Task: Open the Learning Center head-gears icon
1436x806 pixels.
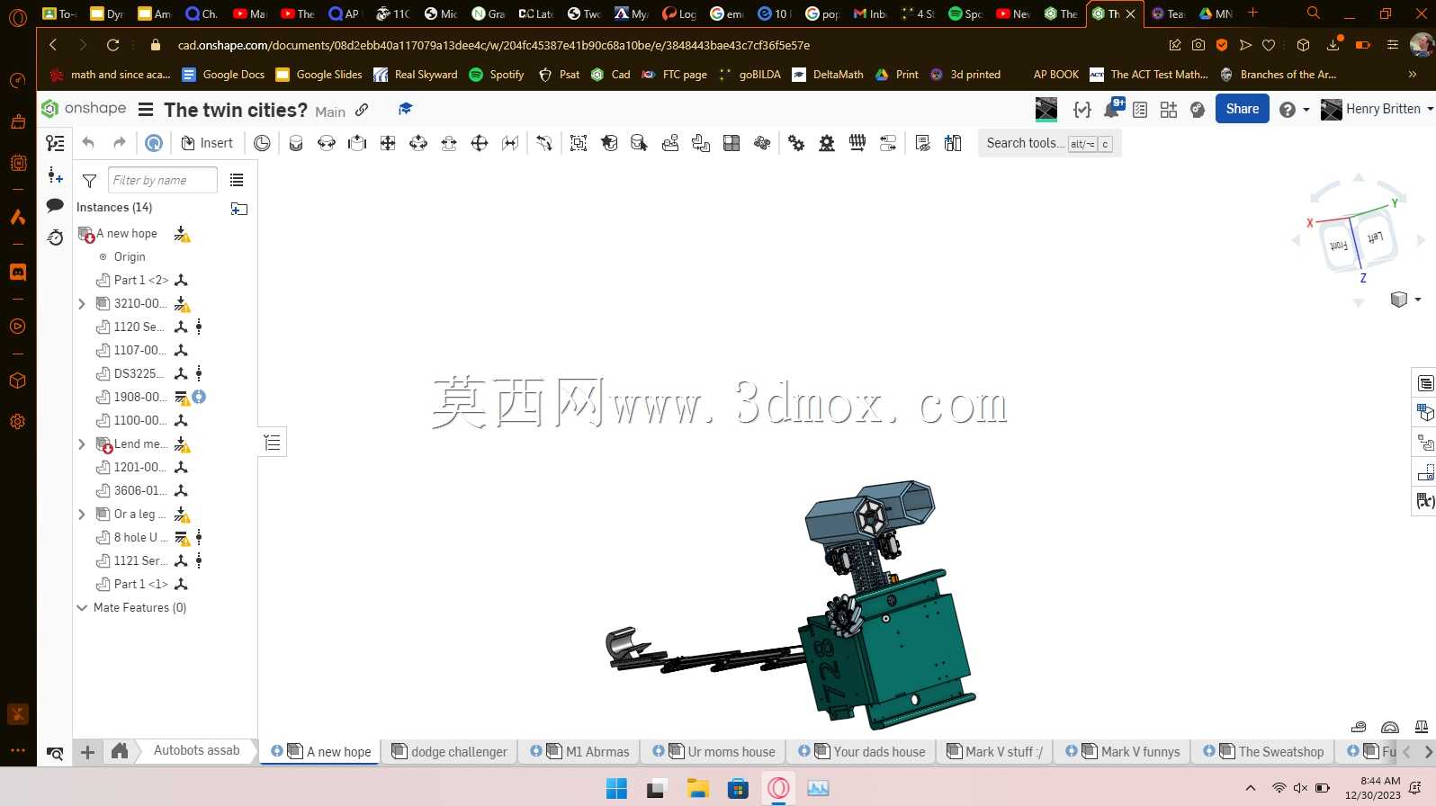Action: tap(1198, 110)
